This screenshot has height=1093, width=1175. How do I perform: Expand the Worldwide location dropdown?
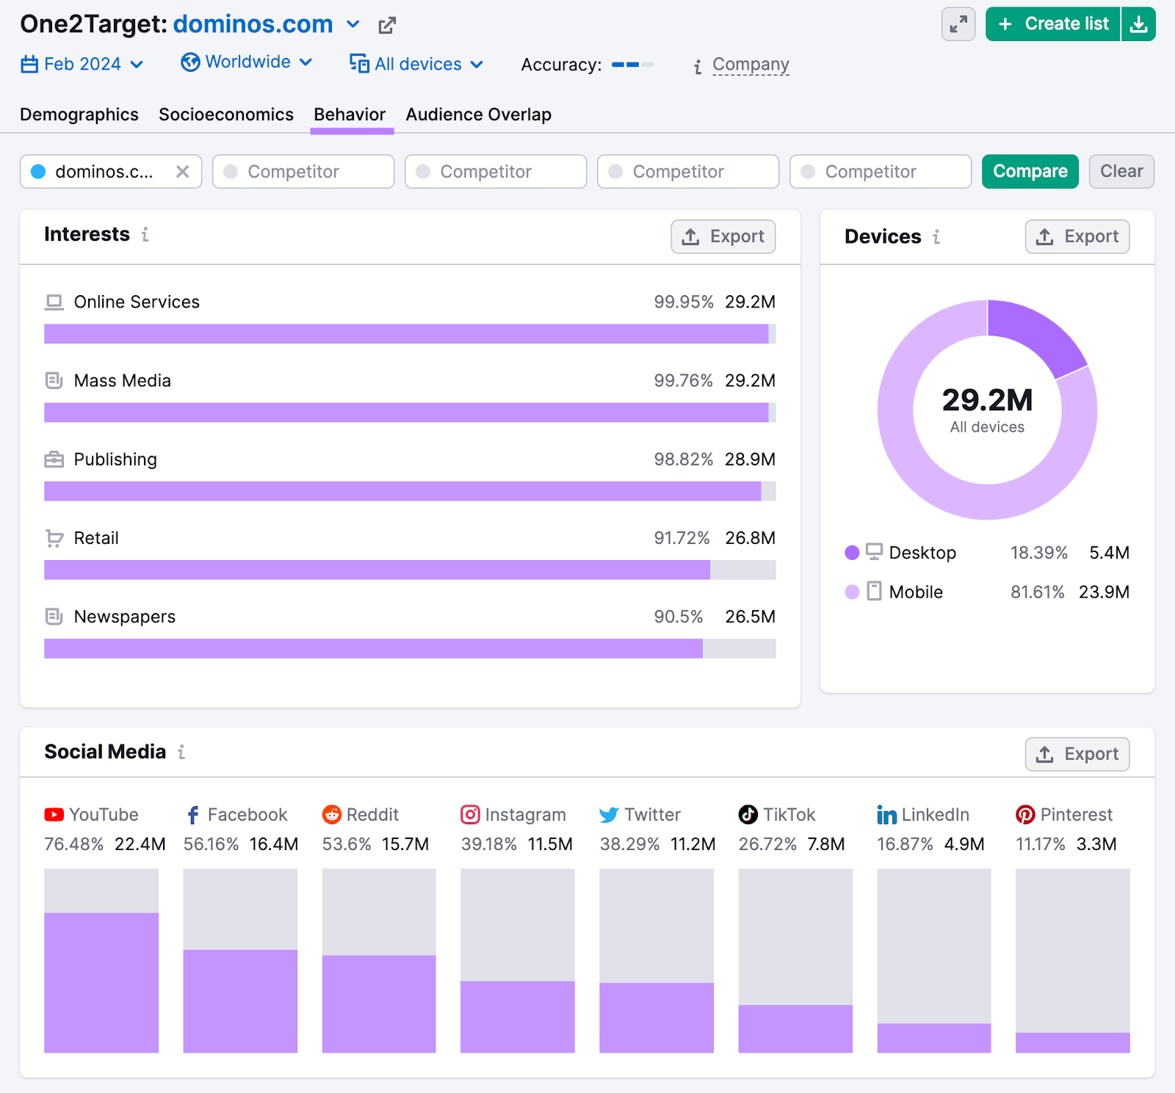[247, 62]
